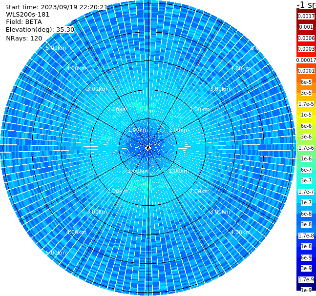Pick the 0.0003 red colorbar label
This screenshot has width=316, height=296.
[306, 49]
